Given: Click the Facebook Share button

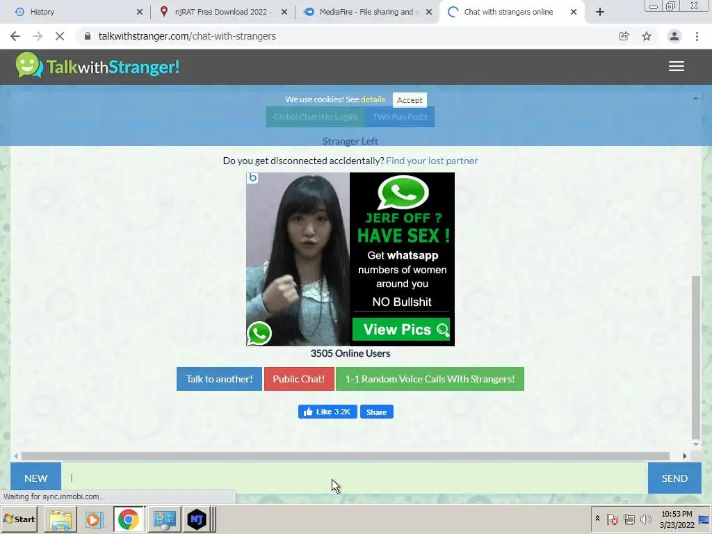Looking at the screenshot, I should click(376, 412).
